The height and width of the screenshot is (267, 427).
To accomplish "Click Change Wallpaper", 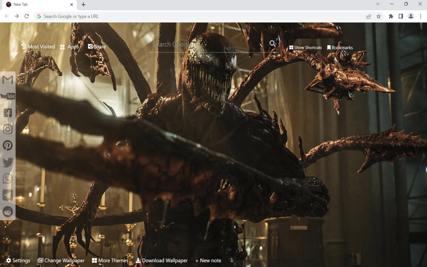I will 61,260.
